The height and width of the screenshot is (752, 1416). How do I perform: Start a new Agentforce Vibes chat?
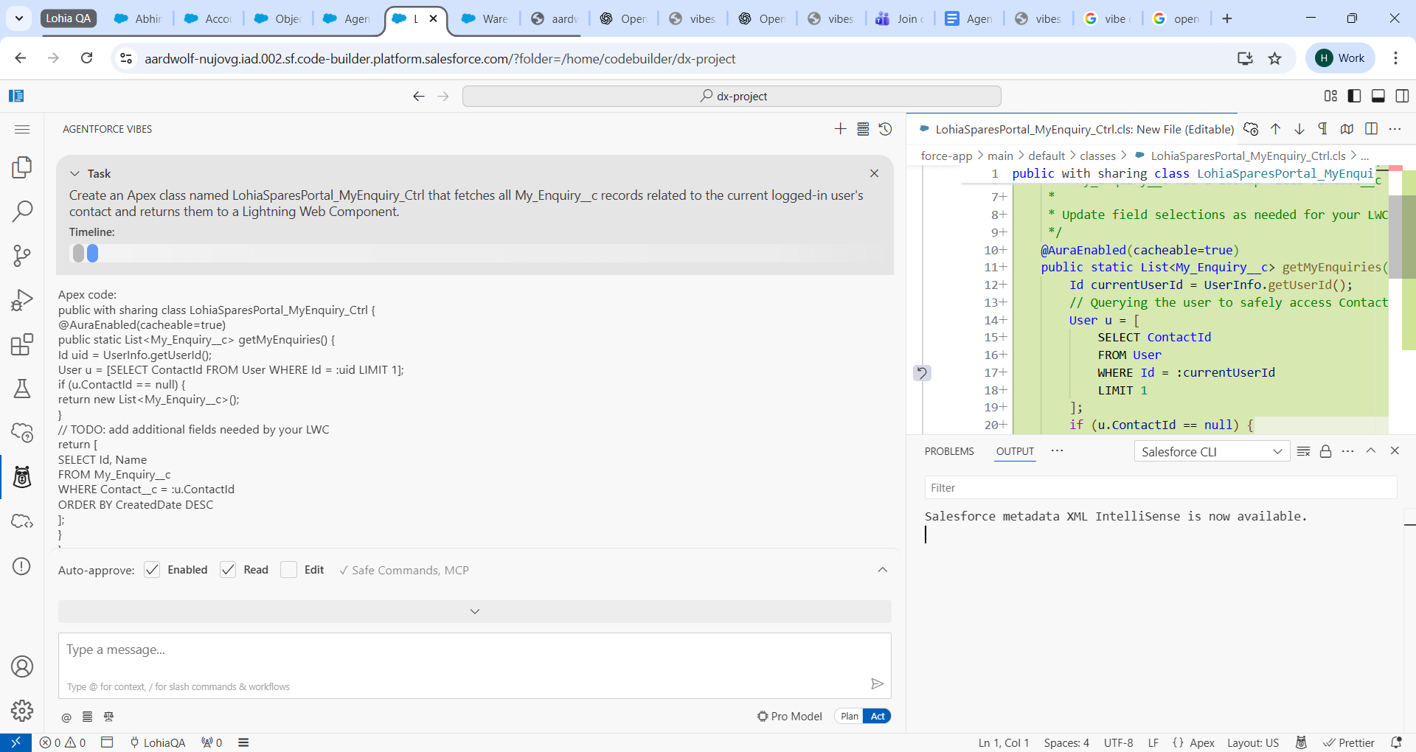[840, 128]
